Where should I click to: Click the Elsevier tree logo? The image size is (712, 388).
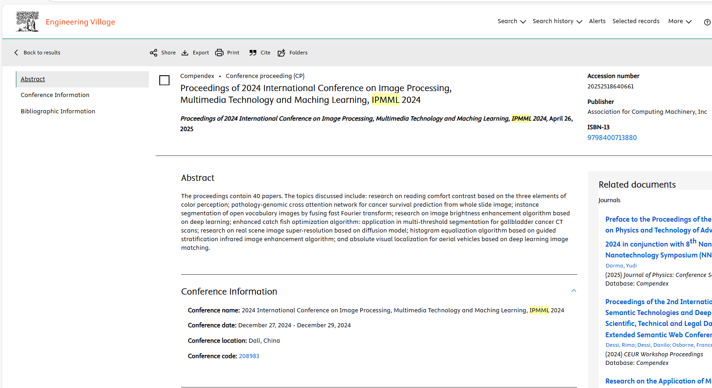click(x=27, y=22)
